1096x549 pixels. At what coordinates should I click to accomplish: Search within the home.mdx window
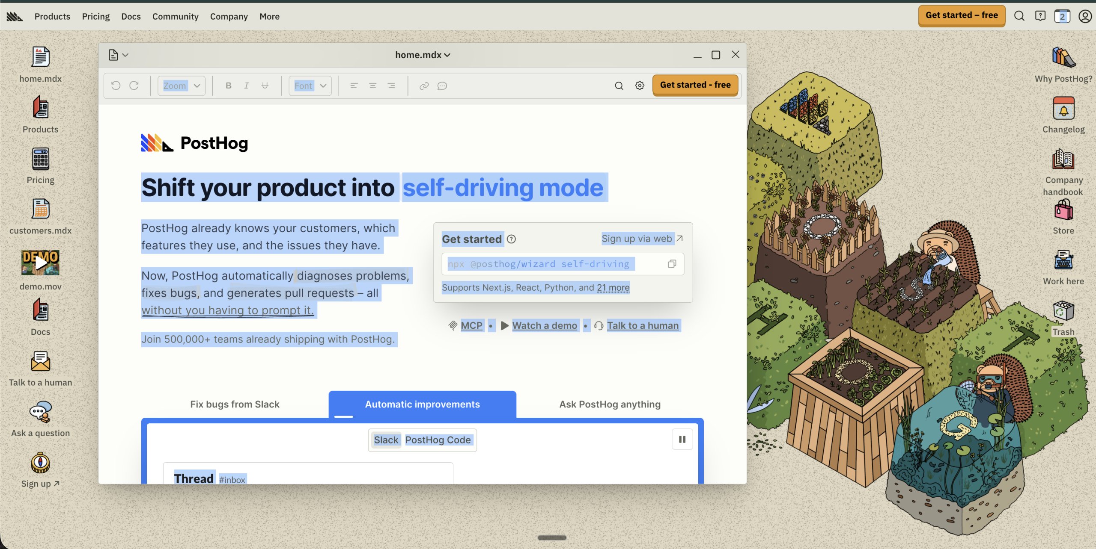pos(619,86)
